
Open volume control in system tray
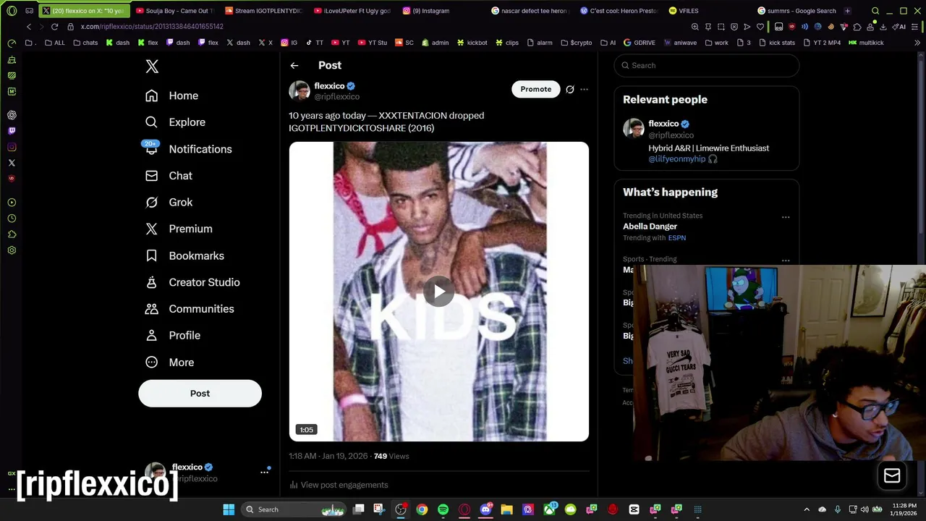tap(865, 509)
